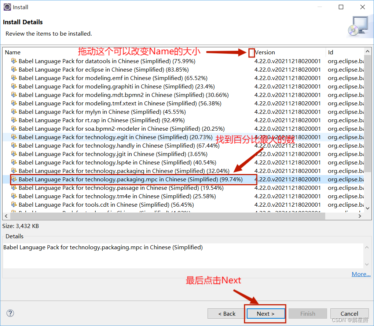
Task: Click the Id cell of the eclipse row
Action: coord(346,69)
